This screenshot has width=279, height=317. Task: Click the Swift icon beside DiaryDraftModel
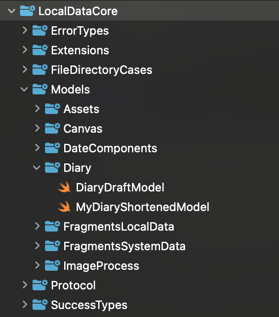tap(65, 187)
